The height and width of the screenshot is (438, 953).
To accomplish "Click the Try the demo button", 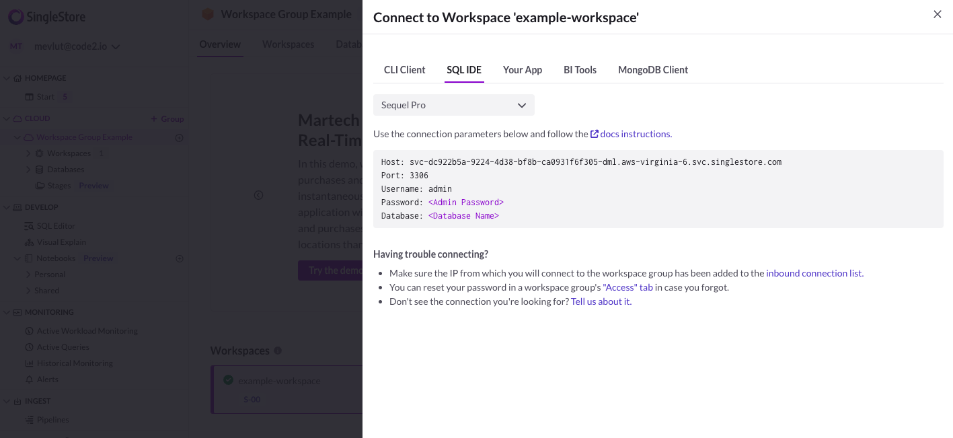I will tap(330, 270).
